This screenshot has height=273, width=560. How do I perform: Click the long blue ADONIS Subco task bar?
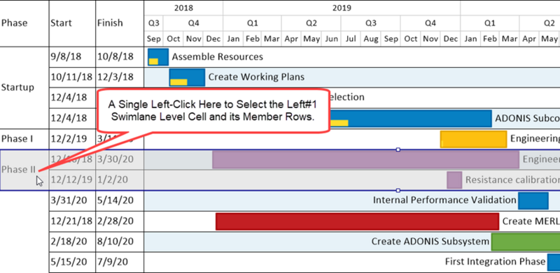tap(410, 119)
